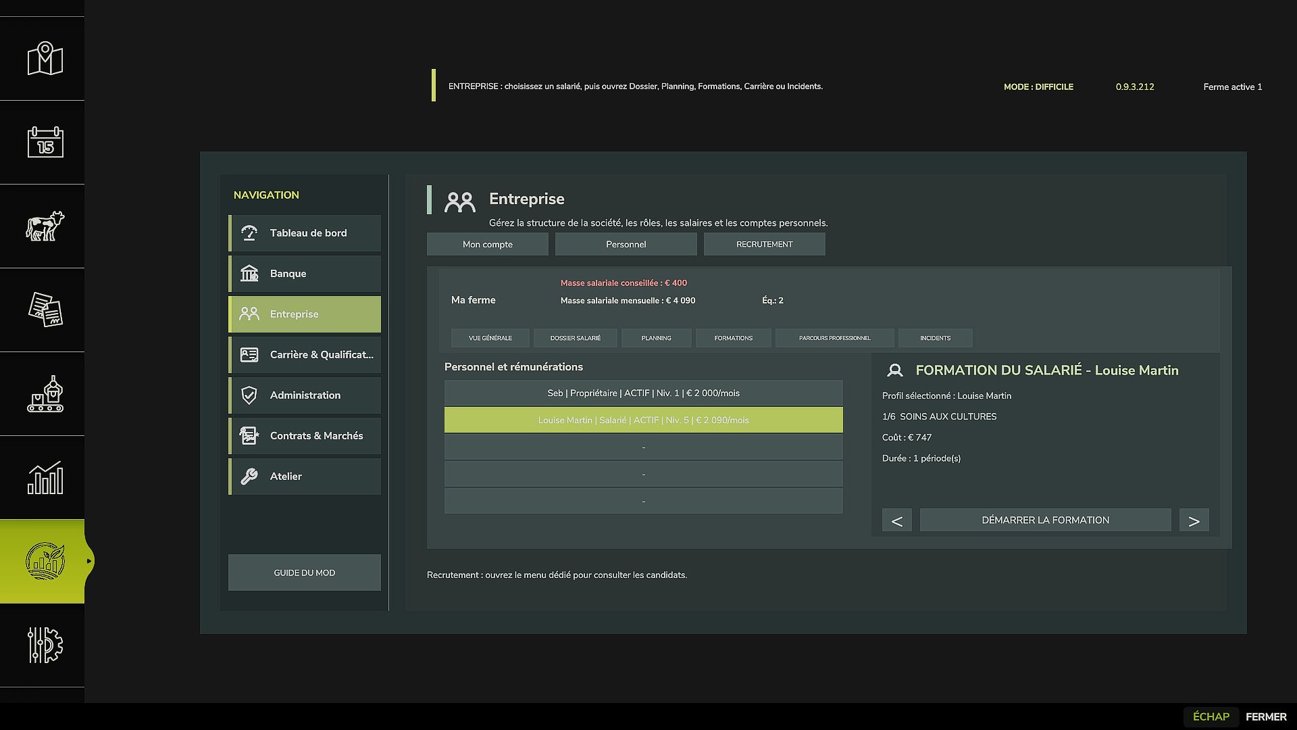This screenshot has width=1297, height=730.
Task: Go to previous formation with left arrow
Action: pos(897,520)
